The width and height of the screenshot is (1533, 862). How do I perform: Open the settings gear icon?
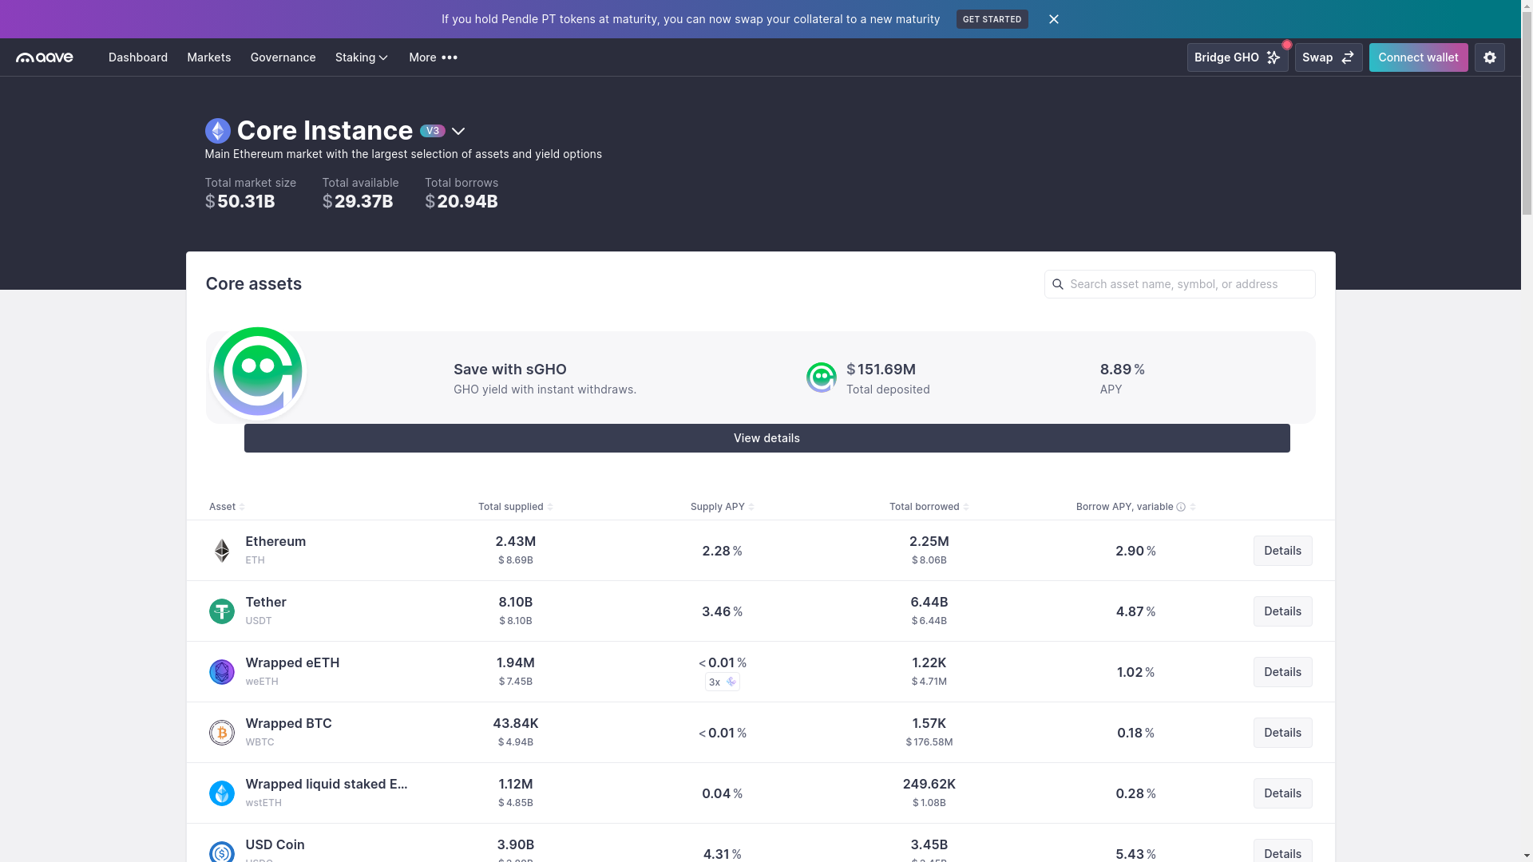tap(1489, 57)
